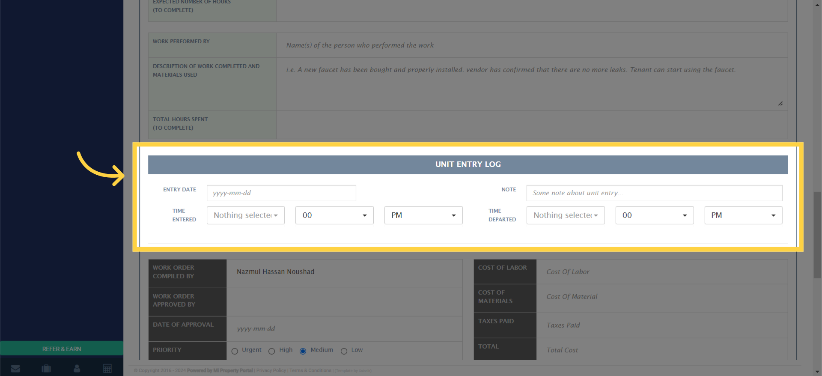The image size is (822, 376).
Task: Click the Total Hours Spent field
Action: click(532, 125)
